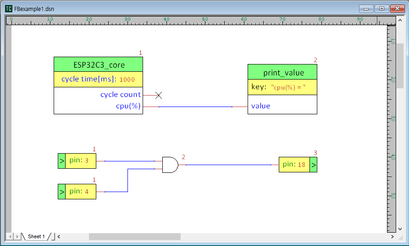Click the cycle time value 1000
The width and height of the screenshot is (409, 246).
(x=127, y=80)
